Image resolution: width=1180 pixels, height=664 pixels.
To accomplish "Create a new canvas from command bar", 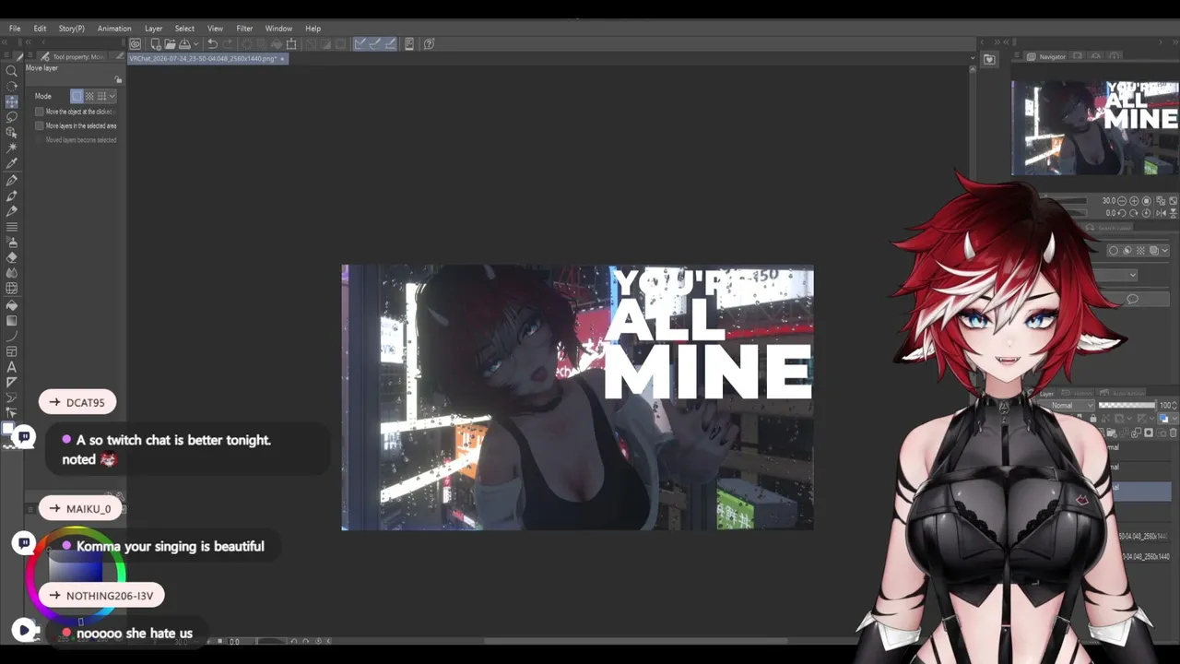I will [156, 43].
